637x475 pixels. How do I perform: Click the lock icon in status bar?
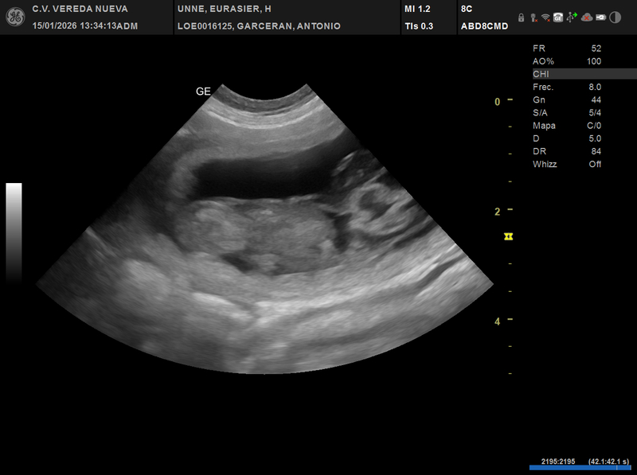click(521, 17)
